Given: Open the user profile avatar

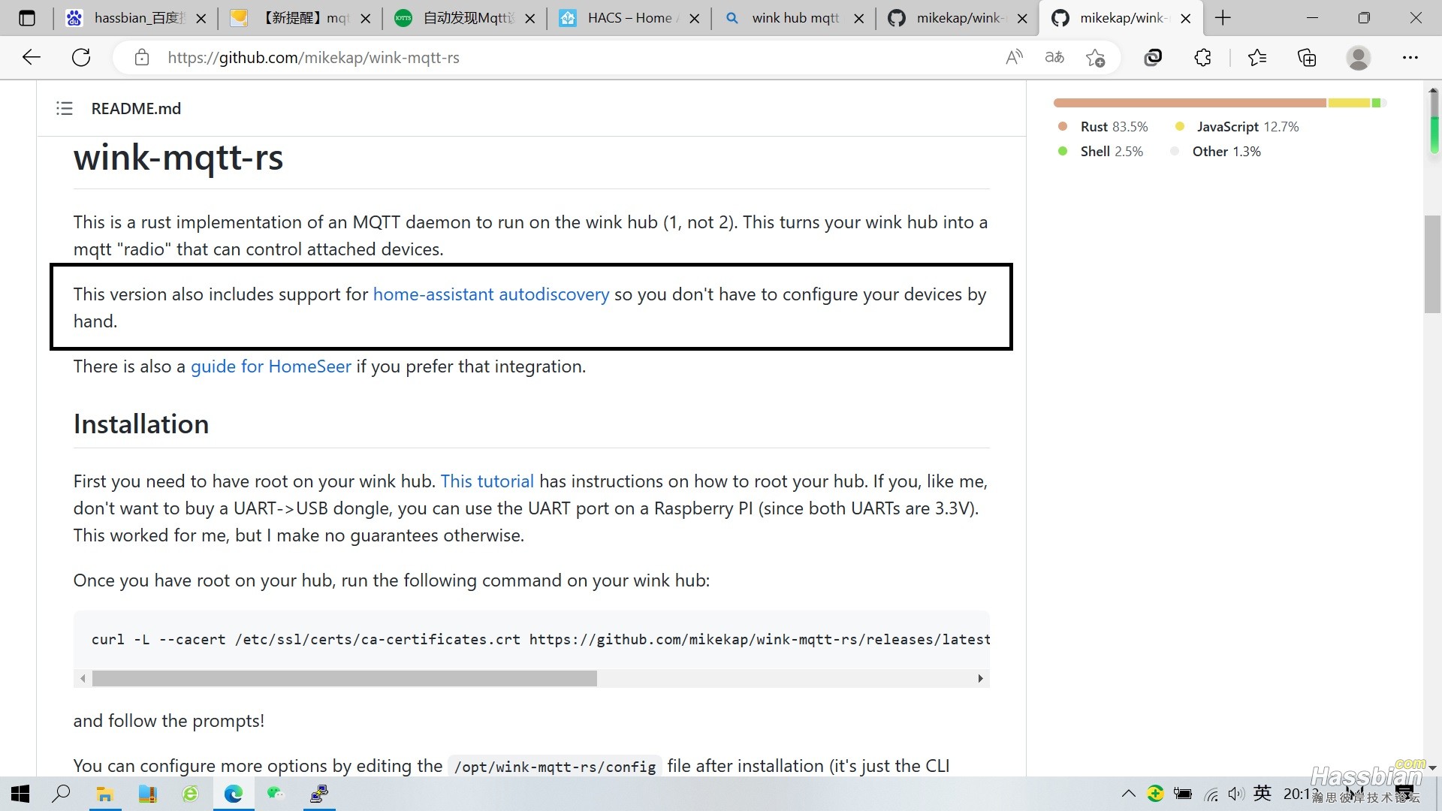Looking at the screenshot, I should tap(1358, 57).
